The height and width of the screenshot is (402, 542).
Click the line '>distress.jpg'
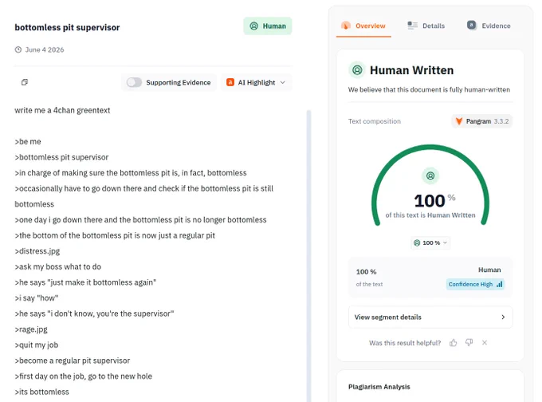click(37, 251)
